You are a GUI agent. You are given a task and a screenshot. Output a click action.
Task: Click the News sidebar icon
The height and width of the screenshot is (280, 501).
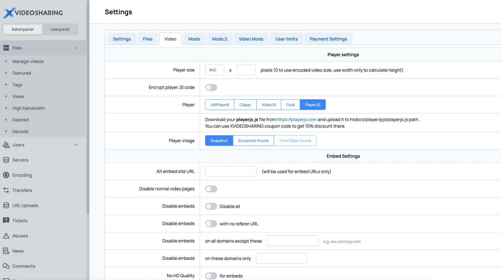pos(6,251)
